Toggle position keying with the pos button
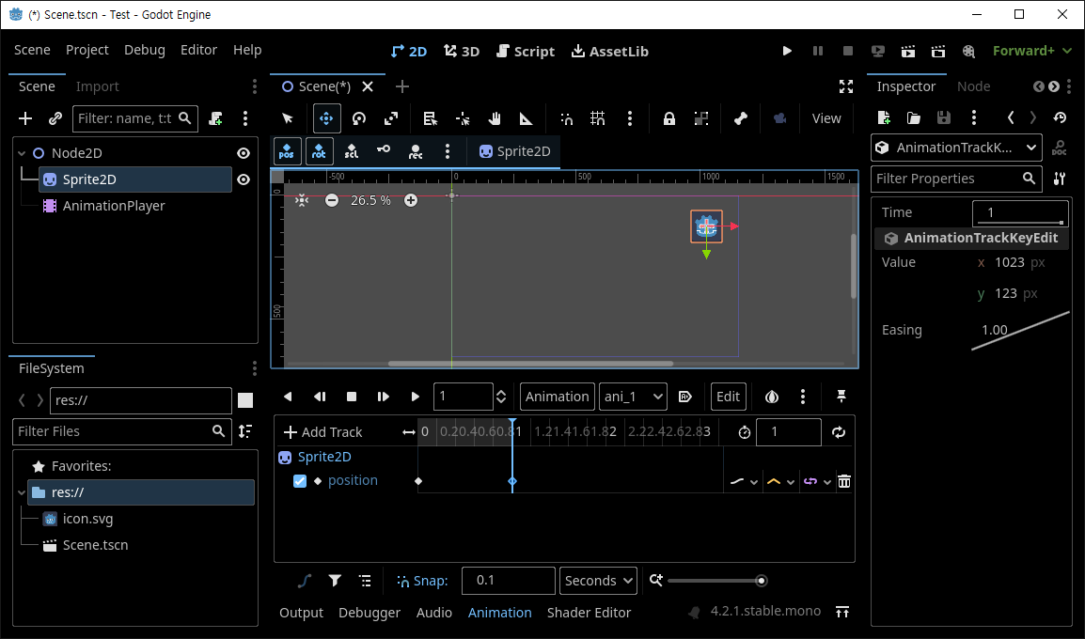 pyautogui.click(x=287, y=150)
